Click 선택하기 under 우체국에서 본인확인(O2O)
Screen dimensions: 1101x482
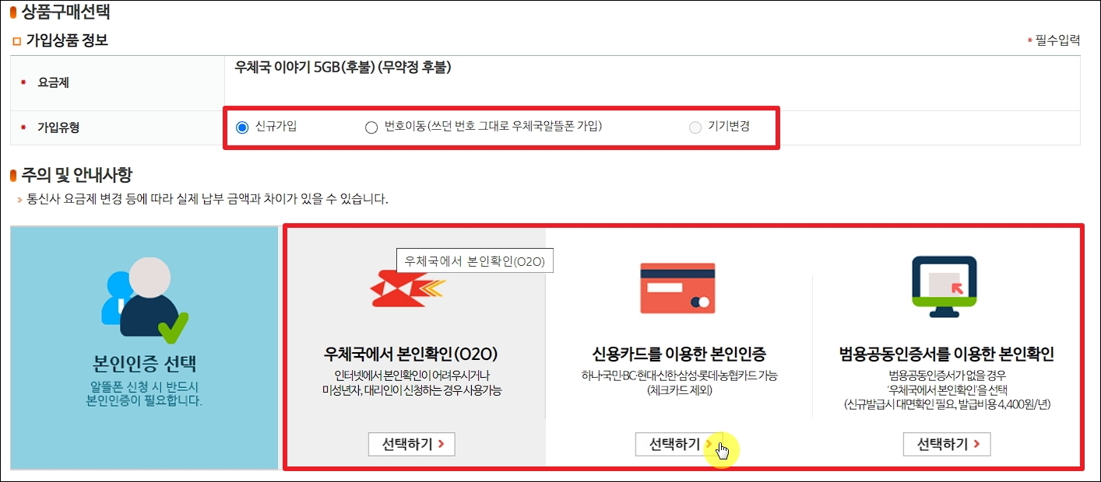(x=411, y=444)
